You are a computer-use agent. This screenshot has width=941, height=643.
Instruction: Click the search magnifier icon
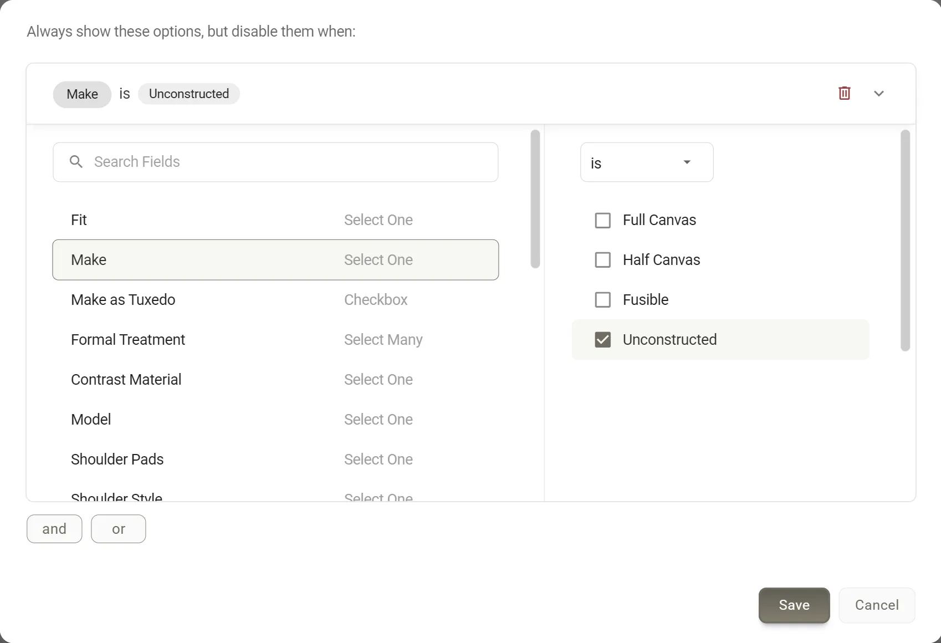click(x=76, y=161)
